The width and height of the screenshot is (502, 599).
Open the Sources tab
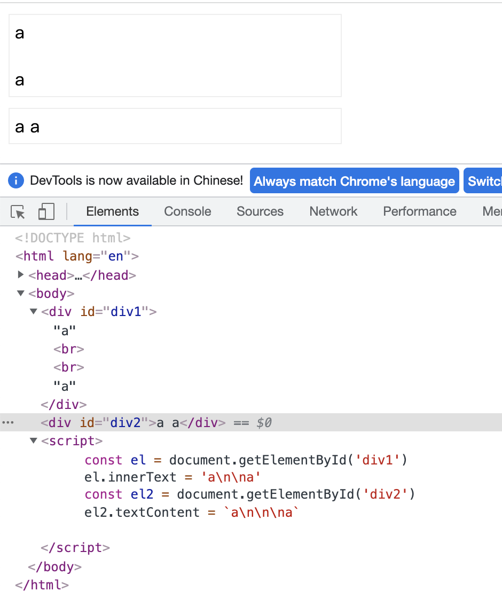tap(260, 211)
